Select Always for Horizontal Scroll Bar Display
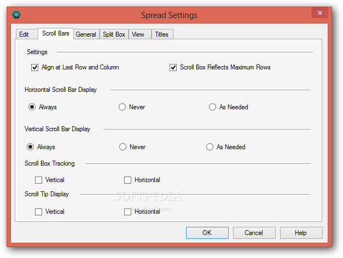This screenshot has width=343, height=258. point(32,107)
